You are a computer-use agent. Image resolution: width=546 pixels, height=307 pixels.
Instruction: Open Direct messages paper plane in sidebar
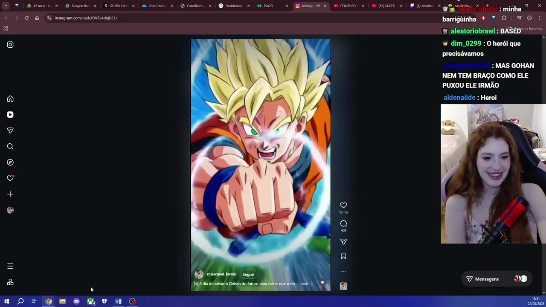coord(10,130)
